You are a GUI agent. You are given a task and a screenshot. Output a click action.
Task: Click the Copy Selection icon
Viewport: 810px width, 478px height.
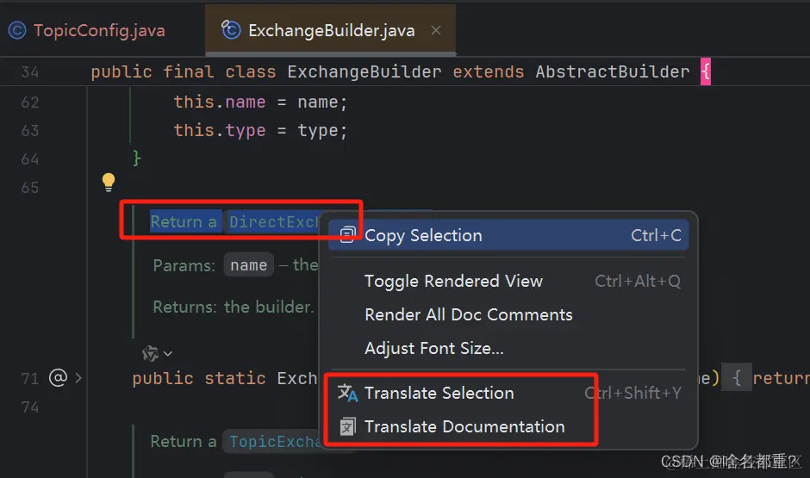[347, 235]
